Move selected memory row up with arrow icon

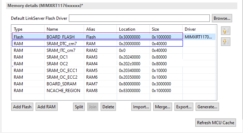tap(225, 31)
